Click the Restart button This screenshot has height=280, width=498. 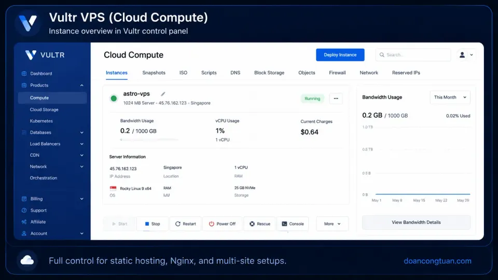(186, 224)
